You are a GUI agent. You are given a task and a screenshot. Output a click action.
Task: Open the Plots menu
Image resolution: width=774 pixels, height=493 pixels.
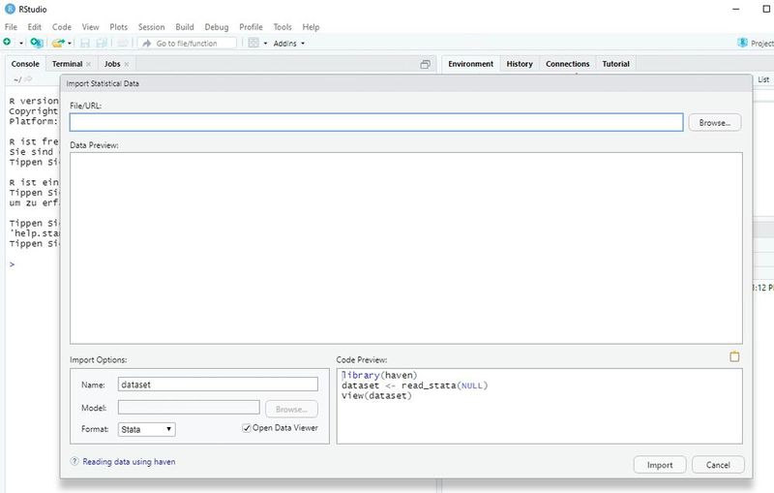point(118,27)
